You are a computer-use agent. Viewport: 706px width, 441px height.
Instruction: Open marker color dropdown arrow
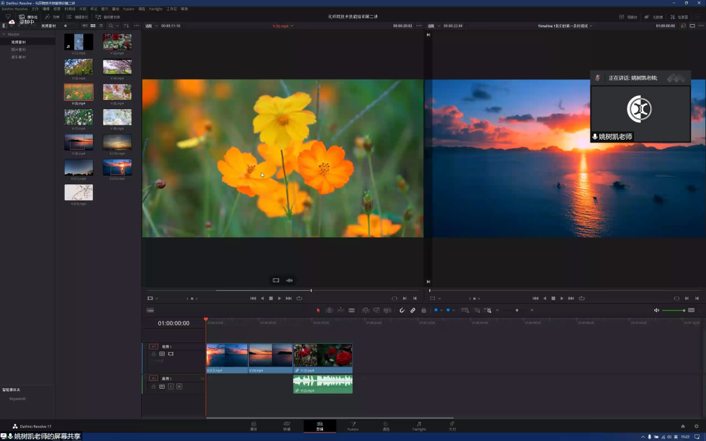click(454, 310)
